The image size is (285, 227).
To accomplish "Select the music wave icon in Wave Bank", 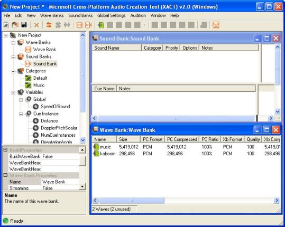I will pos(96,147).
